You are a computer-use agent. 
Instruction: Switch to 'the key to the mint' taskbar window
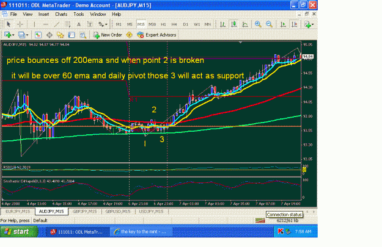pyautogui.click(x=141, y=232)
